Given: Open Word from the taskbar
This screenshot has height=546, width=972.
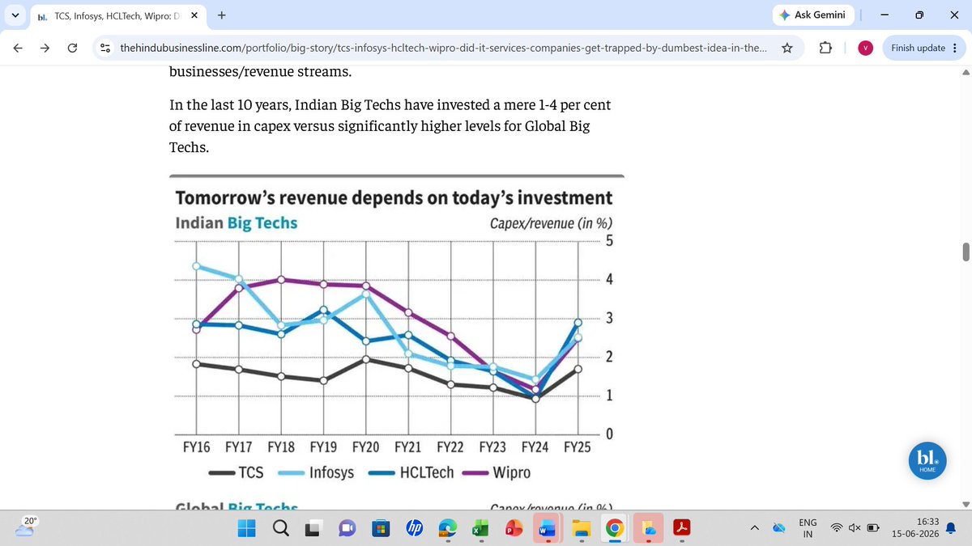Looking at the screenshot, I should (x=547, y=528).
